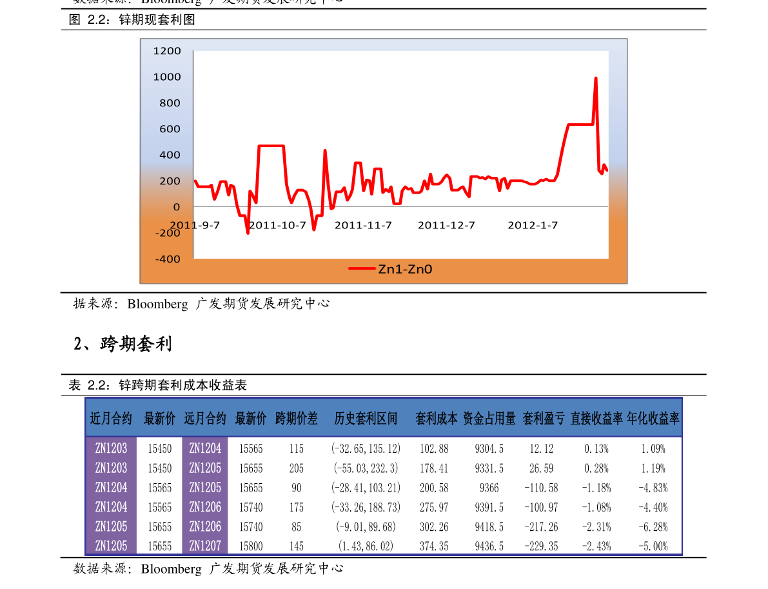Click the 近月合约 column header
The width and height of the screenshot is (768, 589).
pos(110,419)
